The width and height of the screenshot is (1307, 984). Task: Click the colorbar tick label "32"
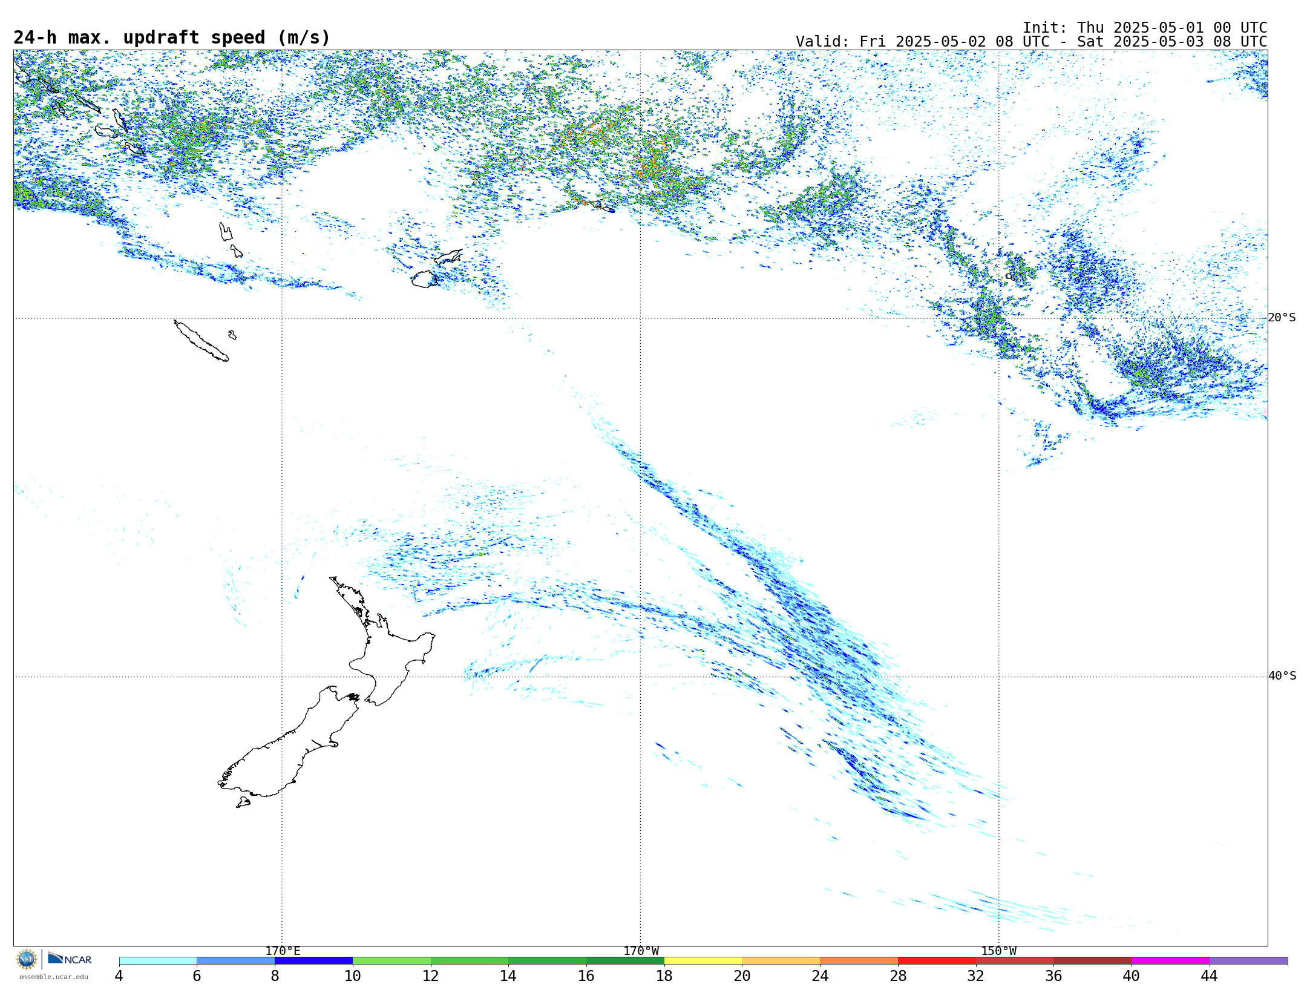click(x=976, y=976)
